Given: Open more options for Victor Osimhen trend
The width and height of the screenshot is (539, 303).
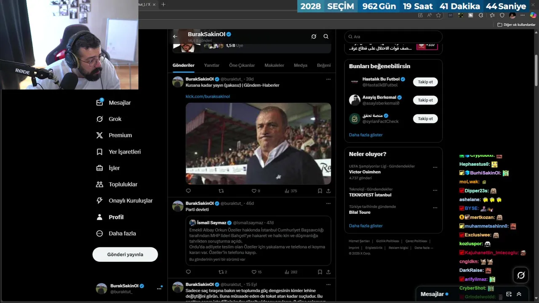Looking at the screenshot, I should point(435,167).
